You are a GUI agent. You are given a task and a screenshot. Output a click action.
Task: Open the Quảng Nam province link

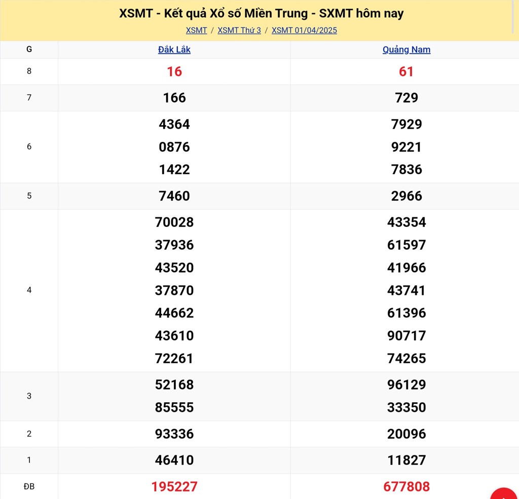click(406, 50)
